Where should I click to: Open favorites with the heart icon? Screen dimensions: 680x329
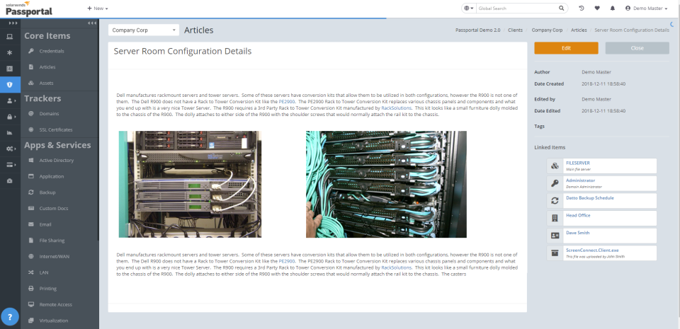click(x=597, y=8)
